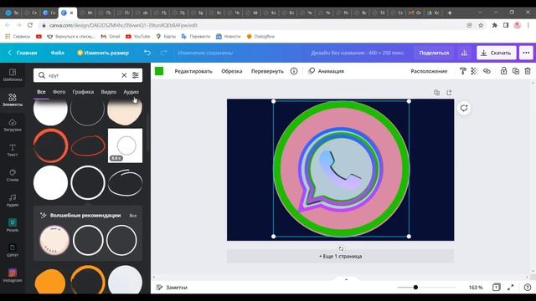Open search filters icon

136,75
